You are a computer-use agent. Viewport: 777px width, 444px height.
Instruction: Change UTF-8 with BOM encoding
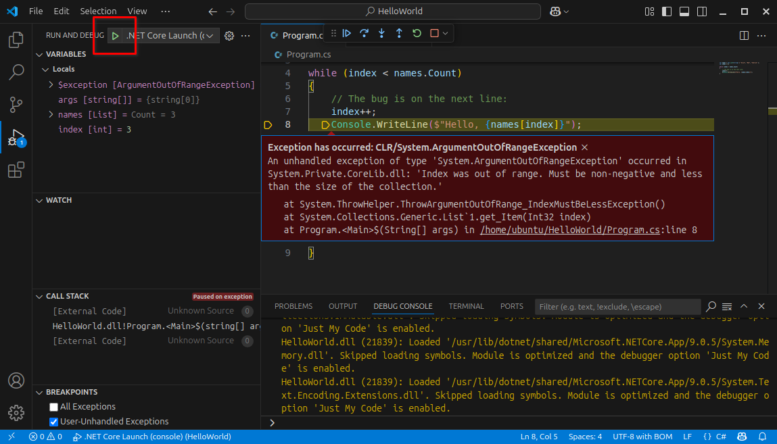point(642,437)
